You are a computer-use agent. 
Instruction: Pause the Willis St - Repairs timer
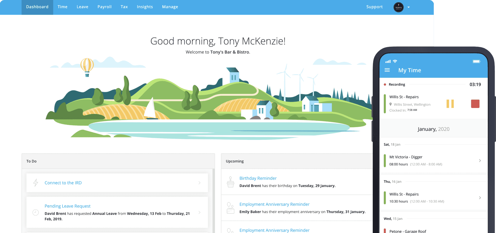pyautogui.click(x=450, y=104)
